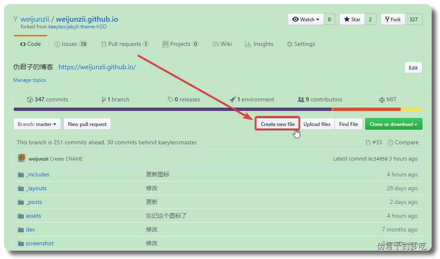Click the Manage topics link
440x259 pixels.
pyautogui.click(x=30, y=80)
